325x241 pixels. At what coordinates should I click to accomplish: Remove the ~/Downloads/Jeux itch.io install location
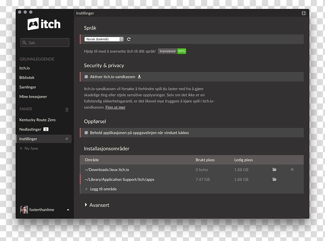[292, 170]
